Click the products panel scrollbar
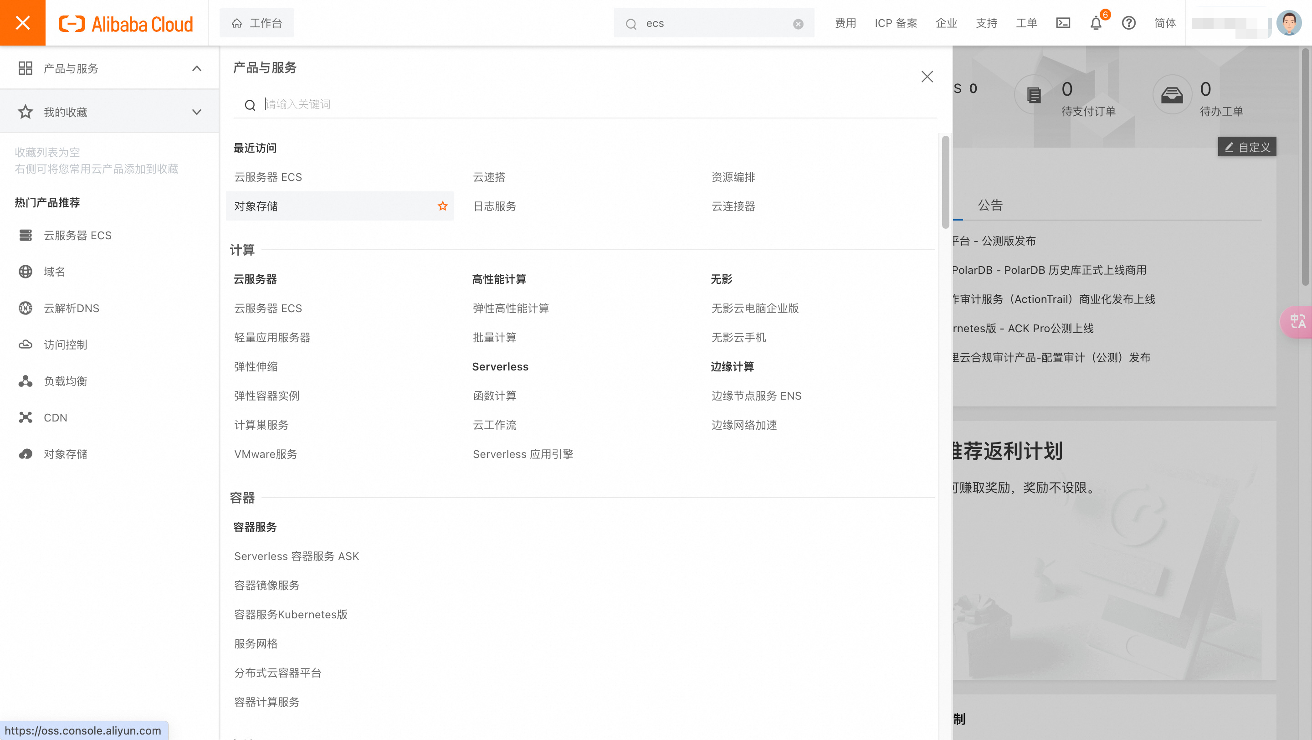1312x740 pixels. tap(945, 182)
